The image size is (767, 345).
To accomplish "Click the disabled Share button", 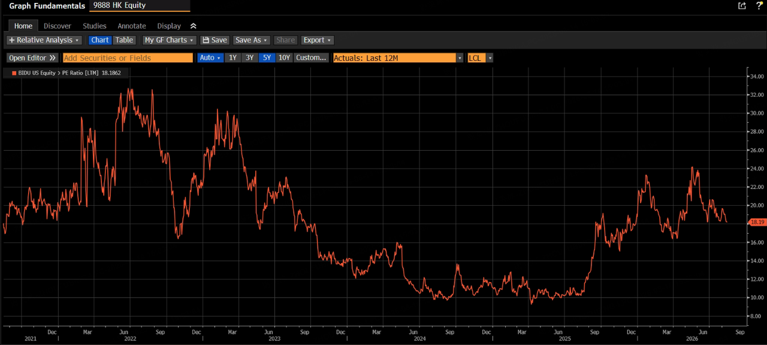I will coord(285,40).
